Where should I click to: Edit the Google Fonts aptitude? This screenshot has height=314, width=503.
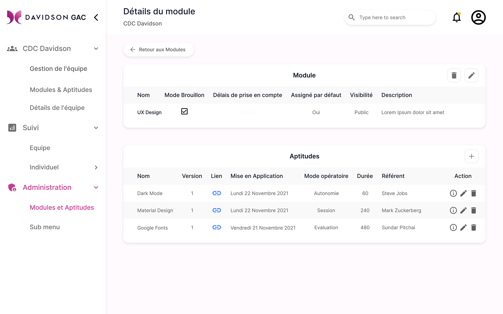pyautogui.click(x=463, y=227)
